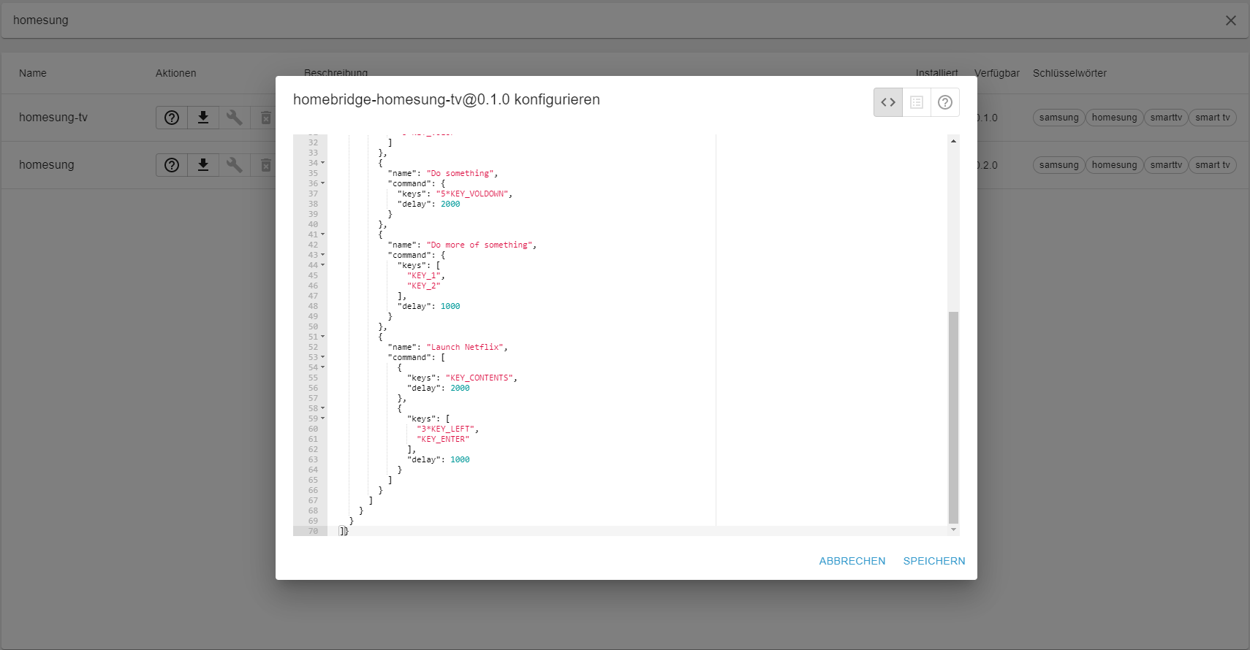
Task: Click SPEICHERN to save configuration
Action: click(934, 561)
